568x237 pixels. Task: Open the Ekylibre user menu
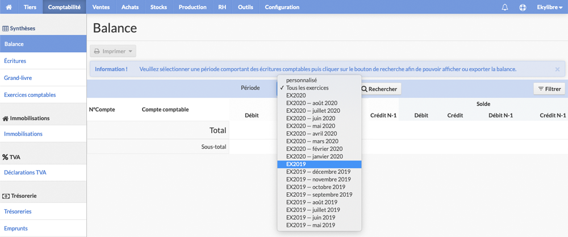549,7
